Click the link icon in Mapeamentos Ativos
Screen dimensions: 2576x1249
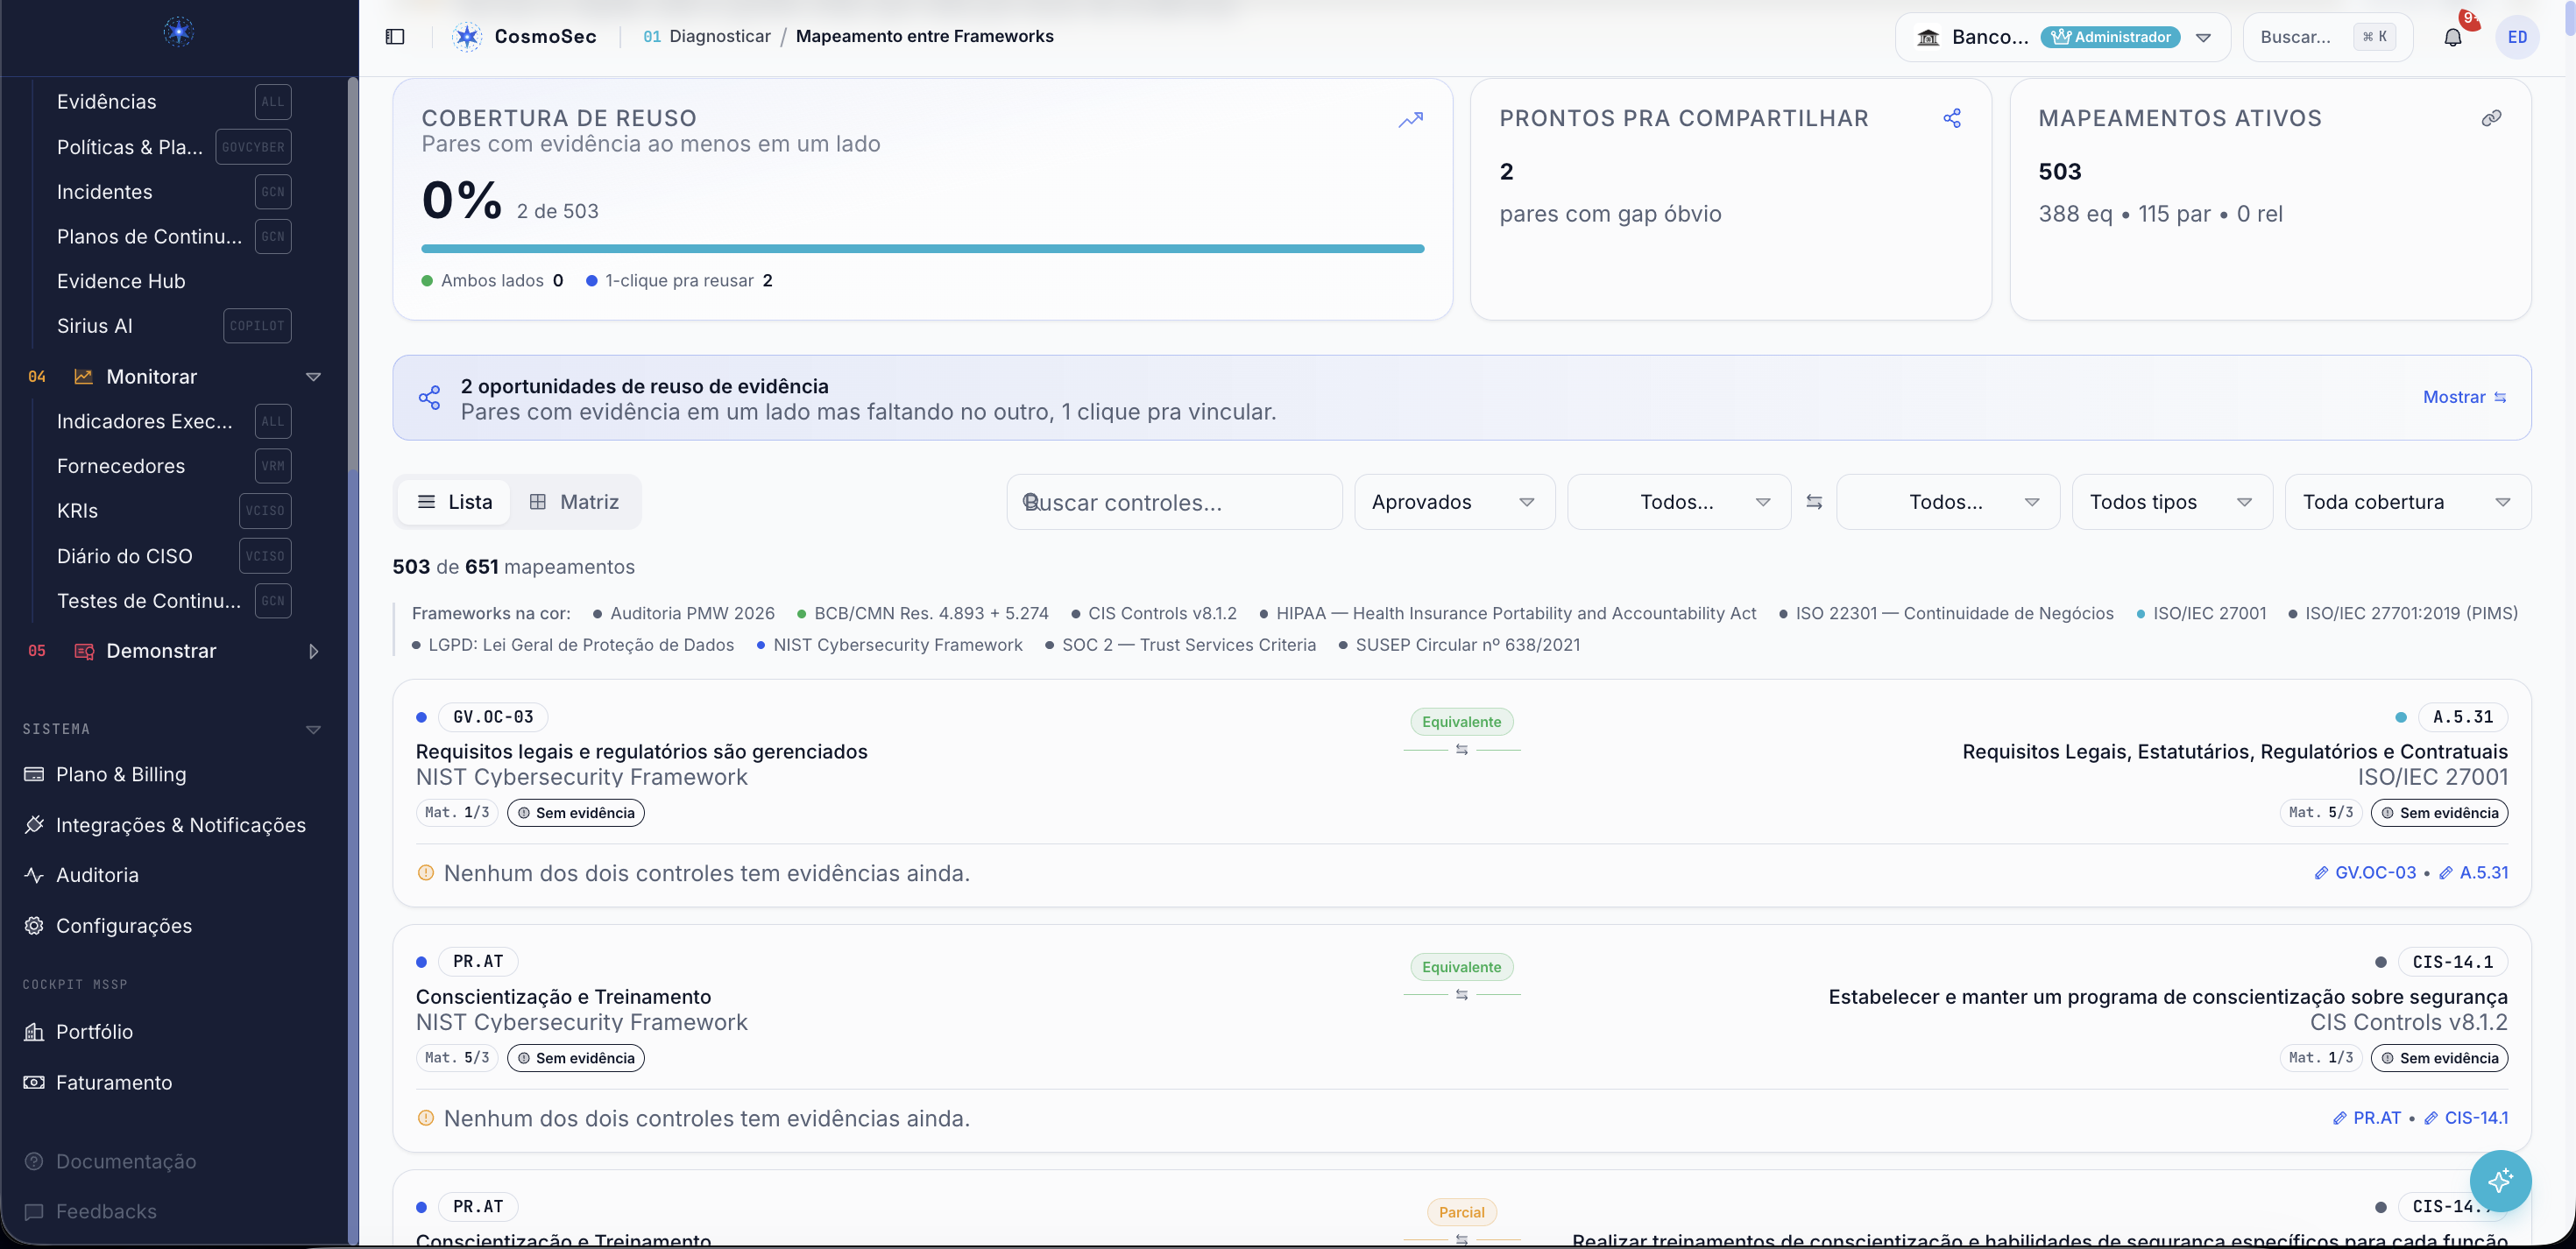pyautogui.click(x=2491, y=118)
